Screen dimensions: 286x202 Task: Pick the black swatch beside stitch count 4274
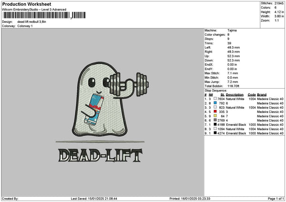[x=215, y=133]
